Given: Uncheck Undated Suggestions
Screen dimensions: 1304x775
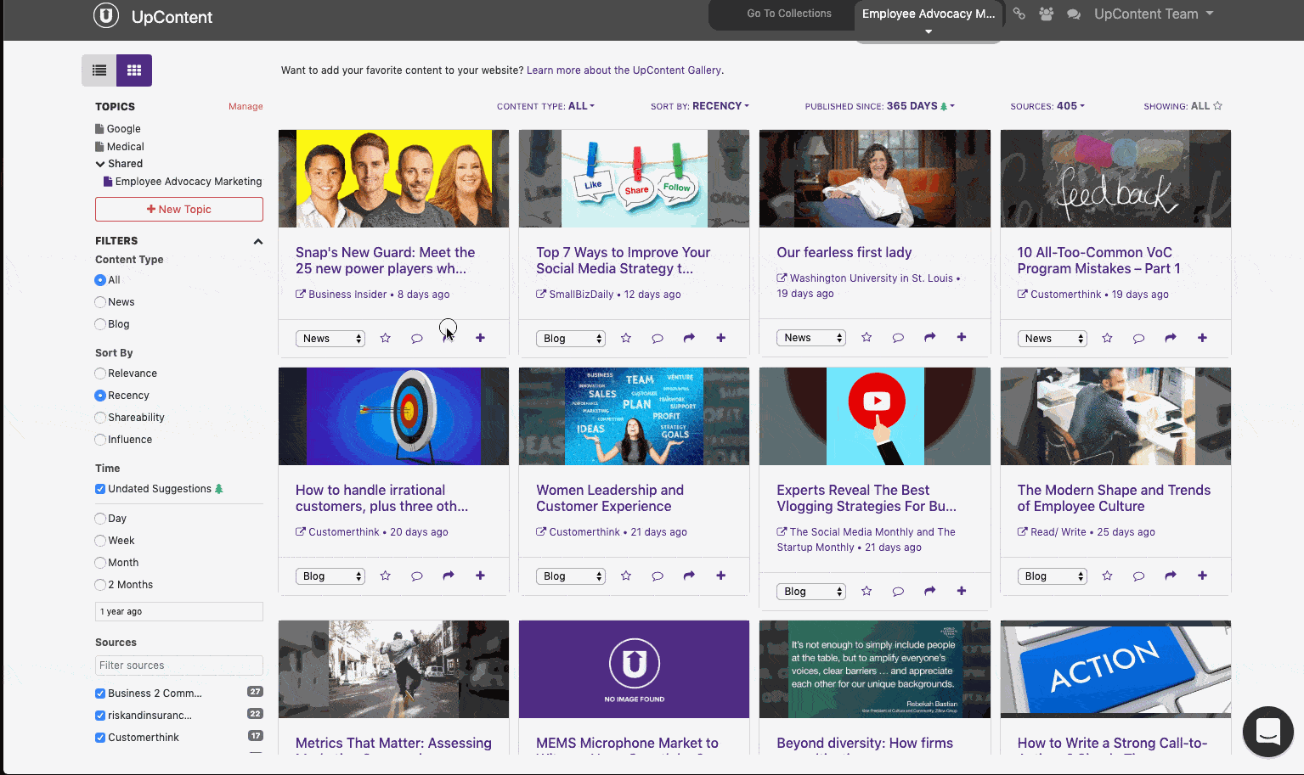Looking at the screenshot, I should (99, 488).
